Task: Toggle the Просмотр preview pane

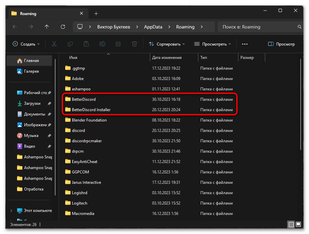Action: (282, 44)
